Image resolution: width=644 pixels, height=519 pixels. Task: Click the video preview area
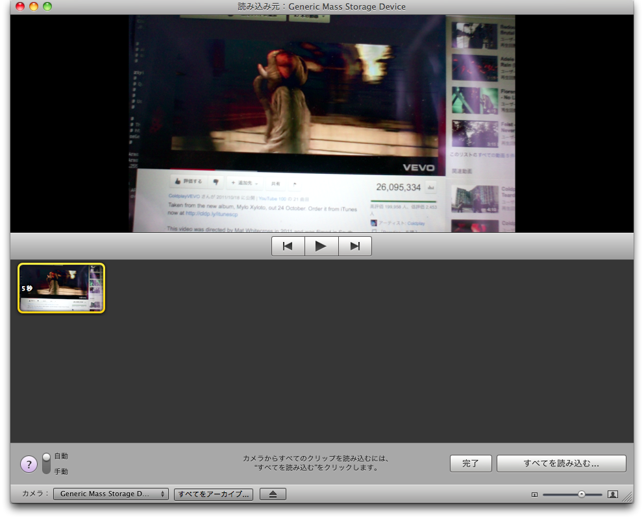pos(321,123)
